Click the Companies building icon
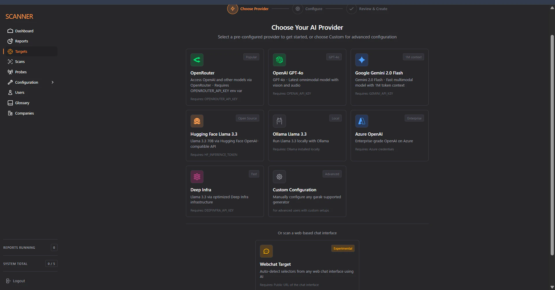555x290 pixels. [10, 113]
